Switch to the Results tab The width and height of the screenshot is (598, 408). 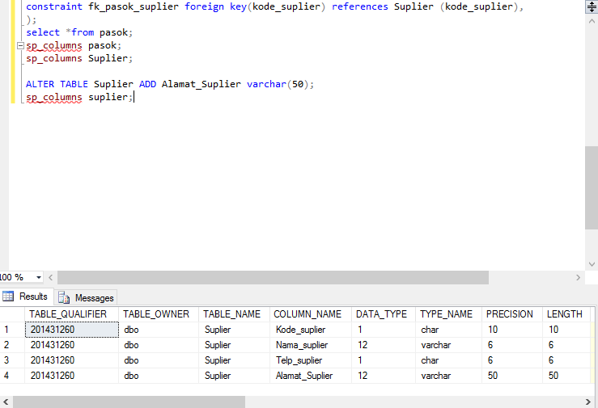click(25, 297)
